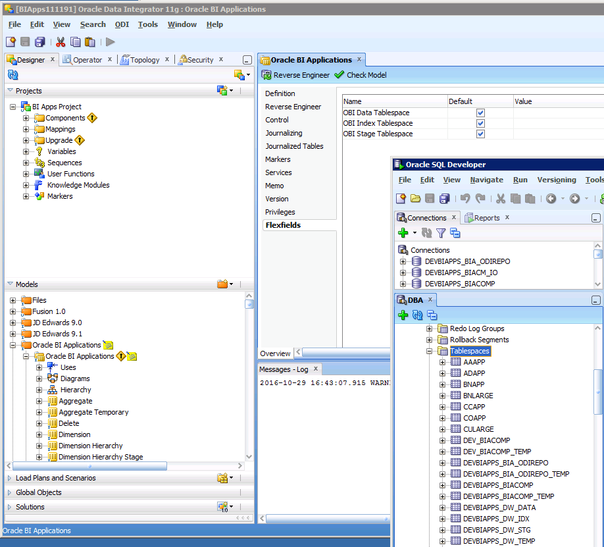Click the Save All icon in ODI toolbar
Screen dimensions: 604x547
(x=40, y=41)
